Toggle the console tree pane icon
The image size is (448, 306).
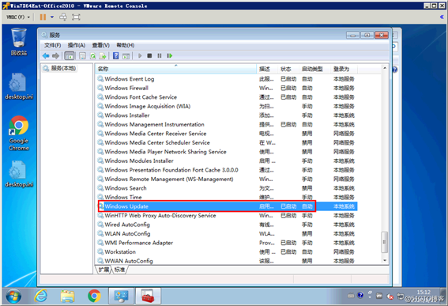pos(70,56)
